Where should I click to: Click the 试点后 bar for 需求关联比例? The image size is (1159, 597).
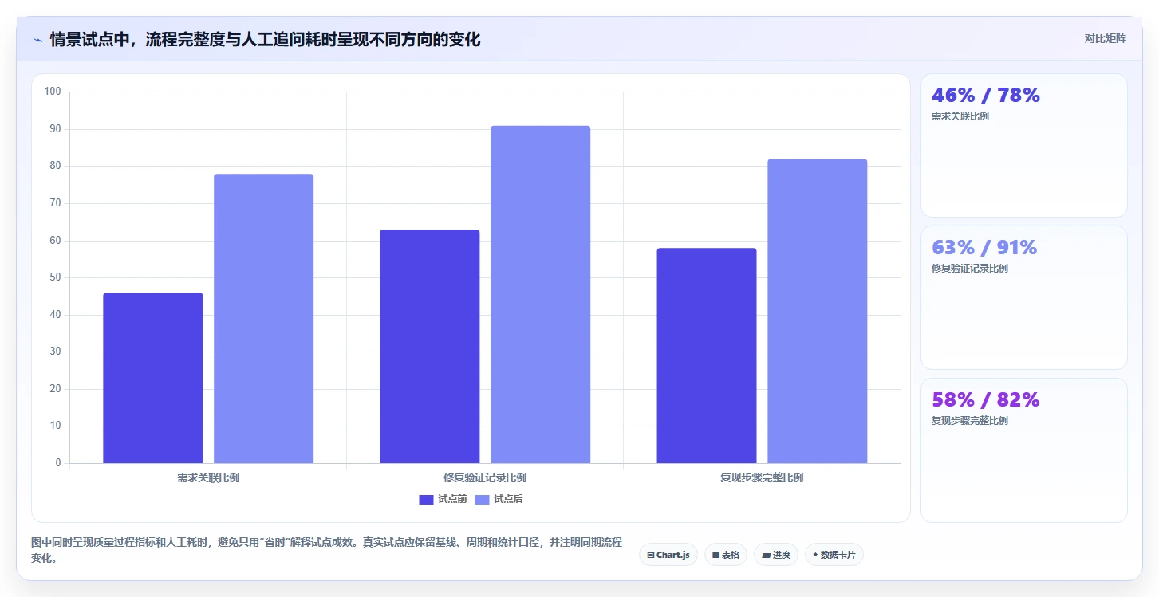coord(263,318)
